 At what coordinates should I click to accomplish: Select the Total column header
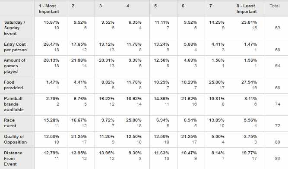275,6
